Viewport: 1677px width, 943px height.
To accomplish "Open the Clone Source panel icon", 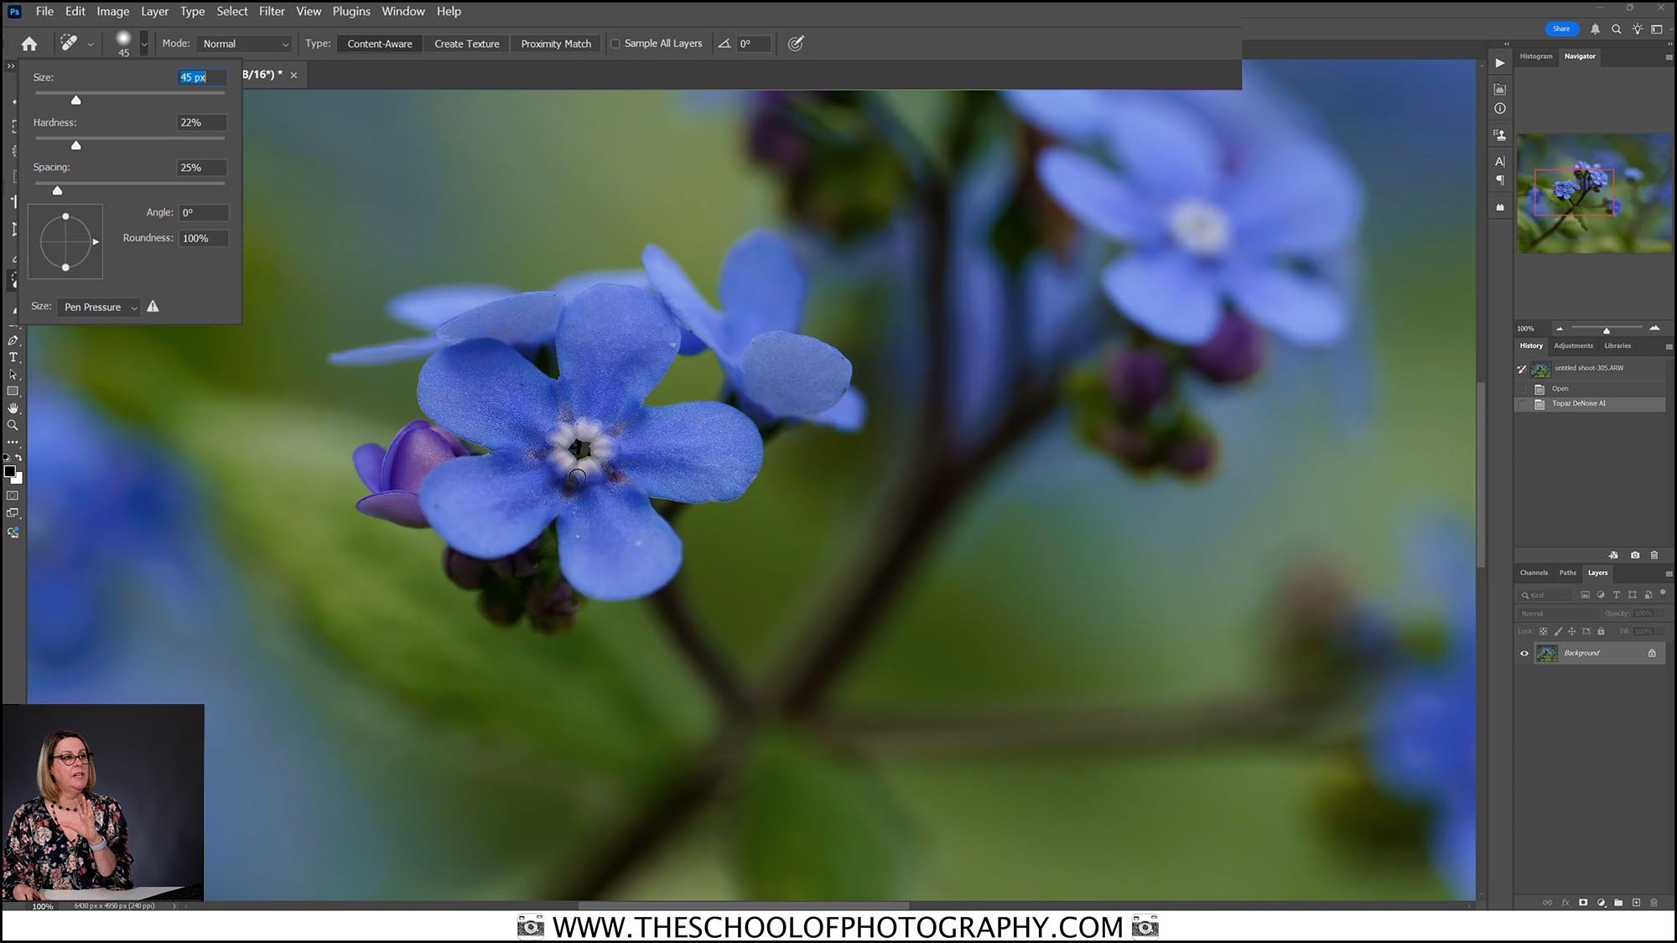I will [1500, 134].
